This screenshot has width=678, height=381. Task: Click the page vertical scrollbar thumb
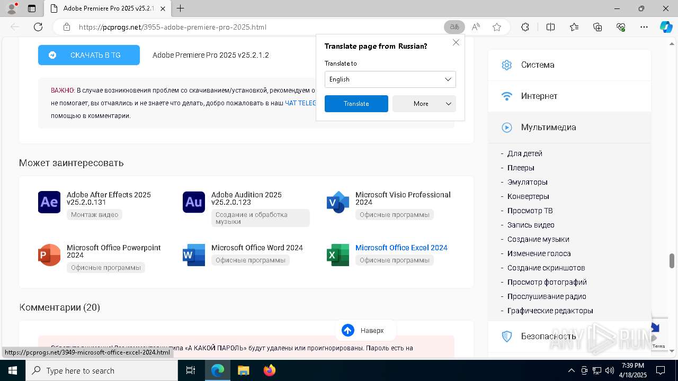pos(672,261)
